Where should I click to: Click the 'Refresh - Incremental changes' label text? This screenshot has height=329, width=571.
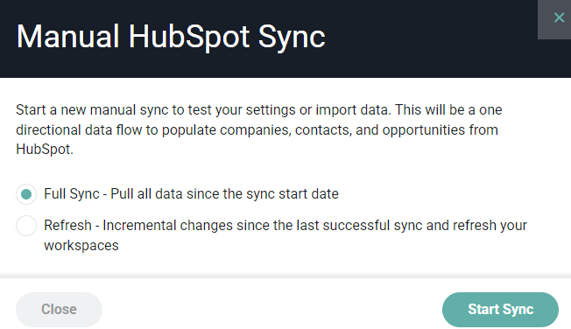point(285,235)
